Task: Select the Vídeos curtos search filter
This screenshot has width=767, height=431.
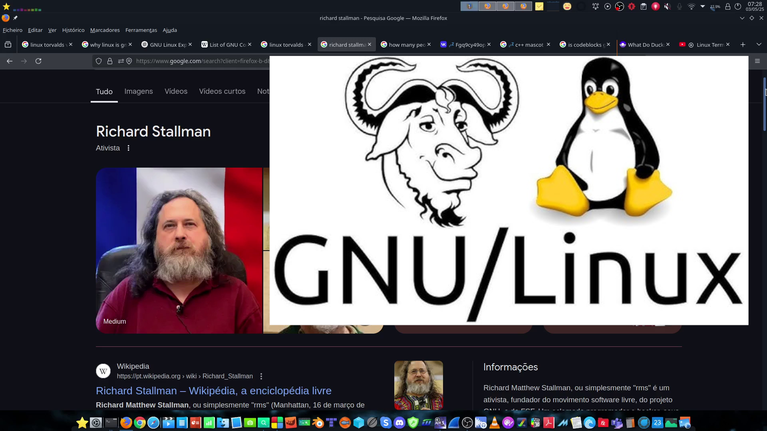Action: [222, 91]
